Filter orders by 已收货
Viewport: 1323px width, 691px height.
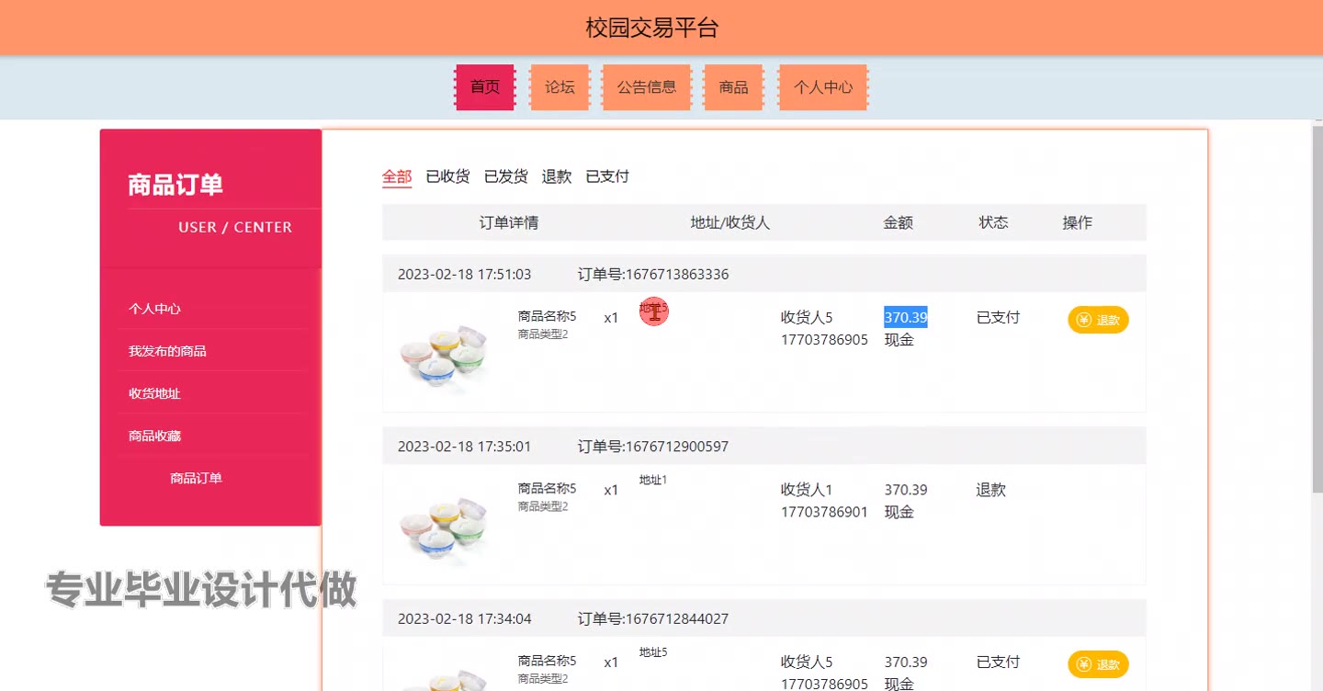[447, 176]
